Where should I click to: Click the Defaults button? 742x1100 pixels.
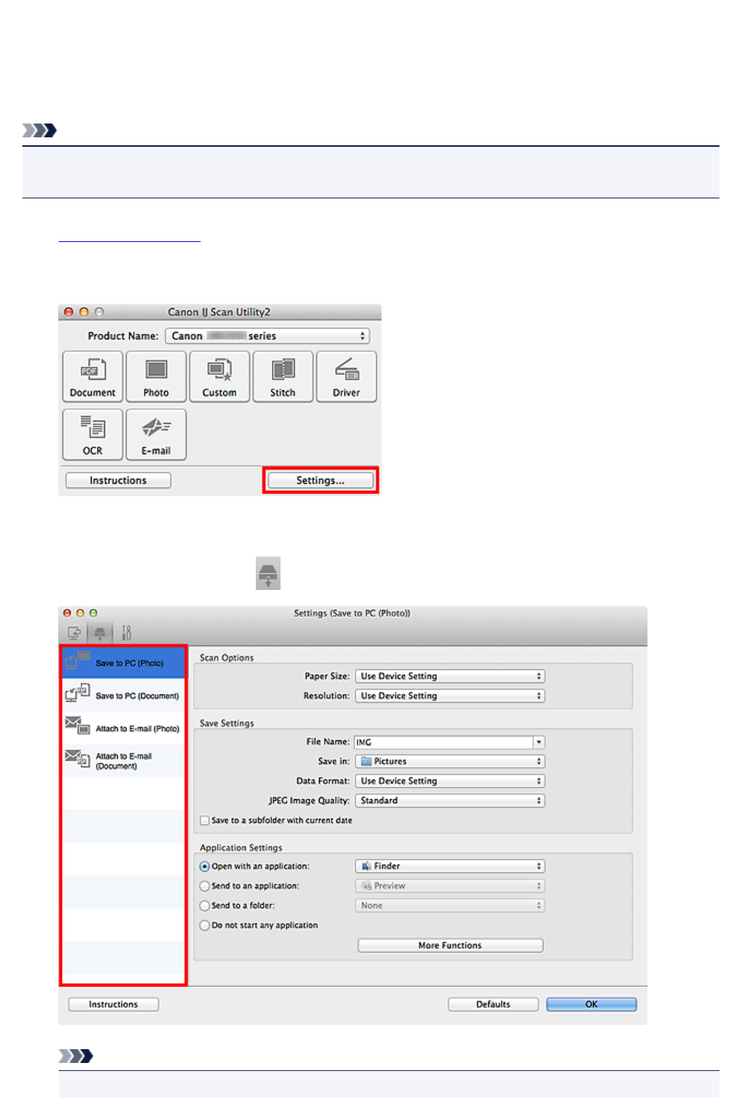[x=493, y=1004]
